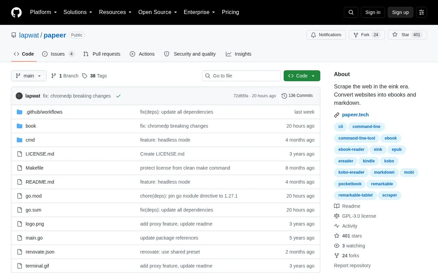Expand the Platform menu
Screen dimensions: 438x273
click(43, 12)
